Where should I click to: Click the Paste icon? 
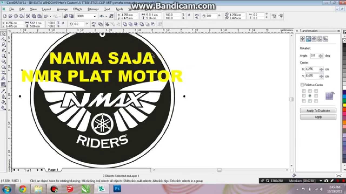click(39, 16)
